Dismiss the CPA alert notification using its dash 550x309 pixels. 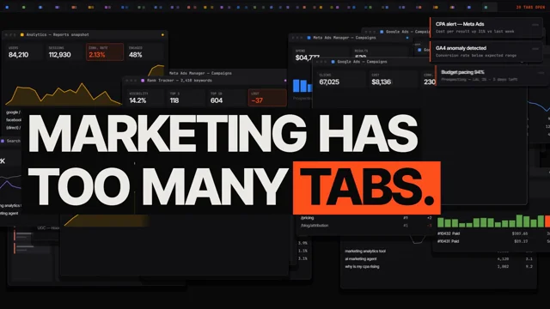tap(535, 25)
